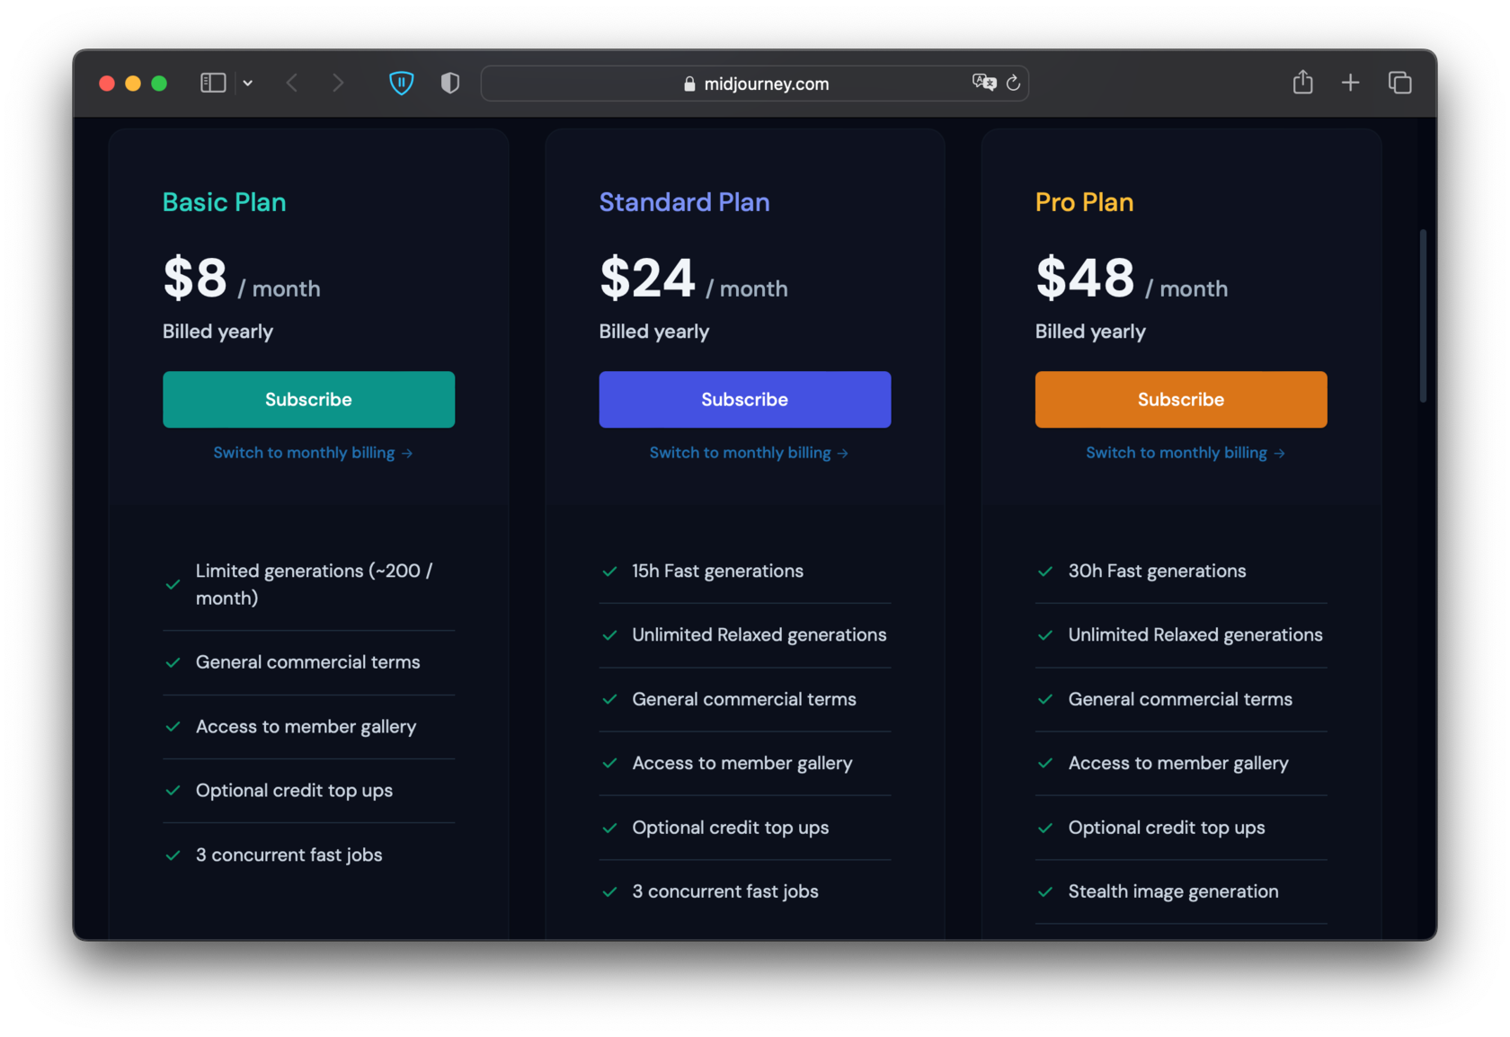Click Basic Plan '3 concurrent fast jobs'
1510x1037 pixels.
pyautogui.click(x=289, y=855)
